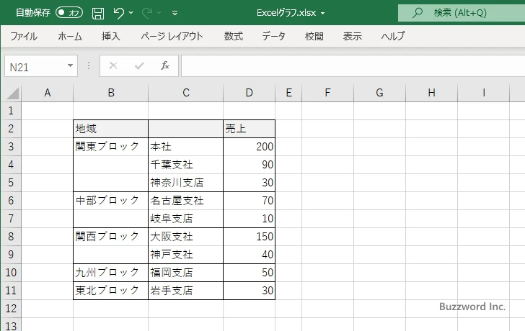The height and width of the screenshot is (331, 525).
Task: Open the Customize Quick Access Toolbar dropdown
Action: (x=175, y=13)
